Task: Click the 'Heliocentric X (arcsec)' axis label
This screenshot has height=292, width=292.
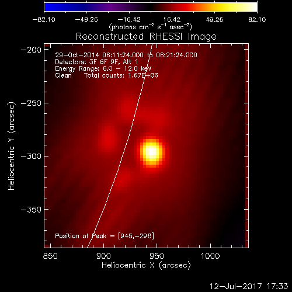Action: pyautogui.click(x=146, y=265)
